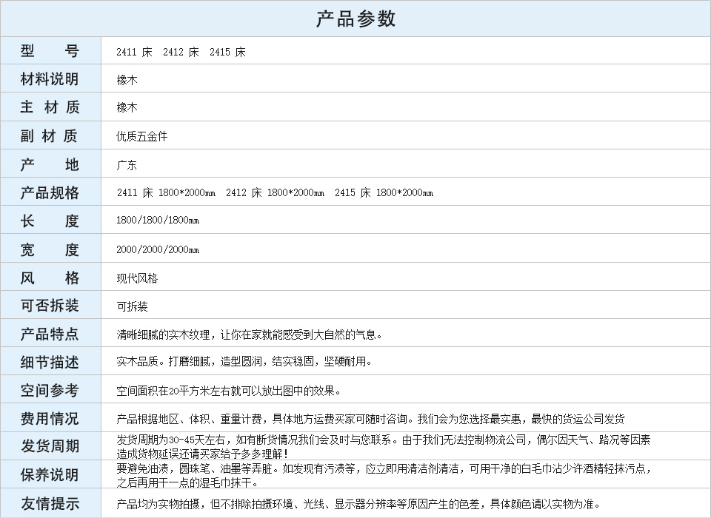Click the 产品参数 table title
The height and width of the screenshot is (518, 711).
[355, 18]
